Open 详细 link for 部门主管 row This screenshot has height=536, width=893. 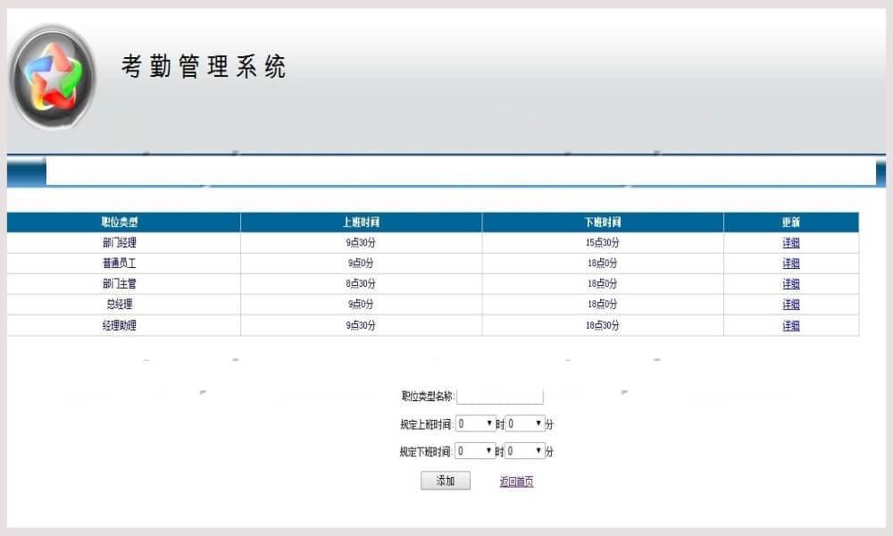click(790, 284)
